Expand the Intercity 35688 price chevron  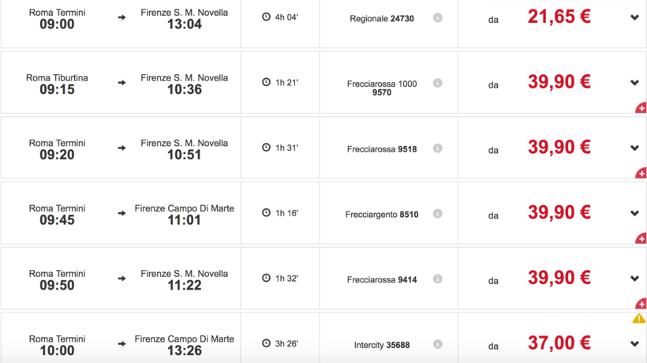point(634,344)
